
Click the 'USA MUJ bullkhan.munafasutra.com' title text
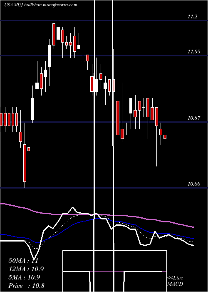(x=41, y=5)
